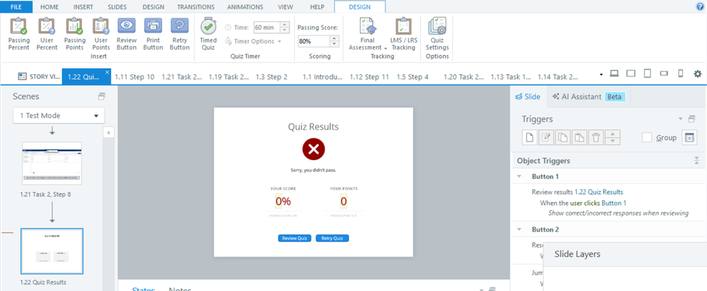The width and height of the screenshot is (707, 291).
Task: Click the 1.22 Quiz Results trigger link
Action: (599, 192)
